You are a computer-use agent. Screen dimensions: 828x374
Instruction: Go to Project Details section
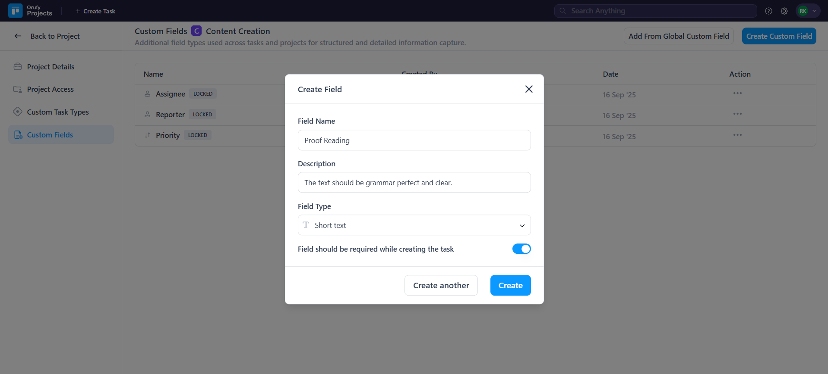point(51,67)
